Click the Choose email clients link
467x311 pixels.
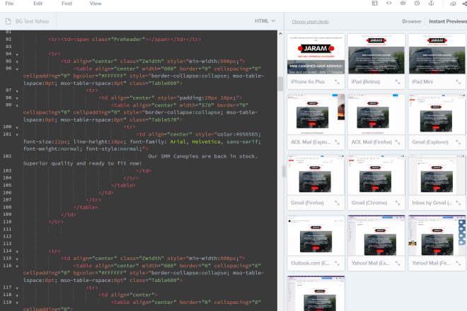pyautogui.click(x=310, y=22)
